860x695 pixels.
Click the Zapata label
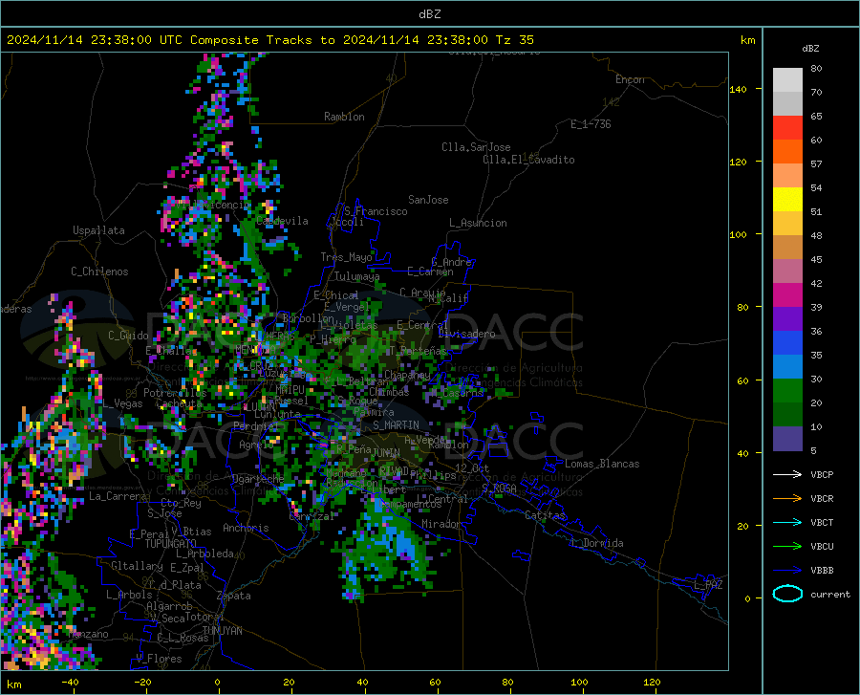click(x=234, y=596)
